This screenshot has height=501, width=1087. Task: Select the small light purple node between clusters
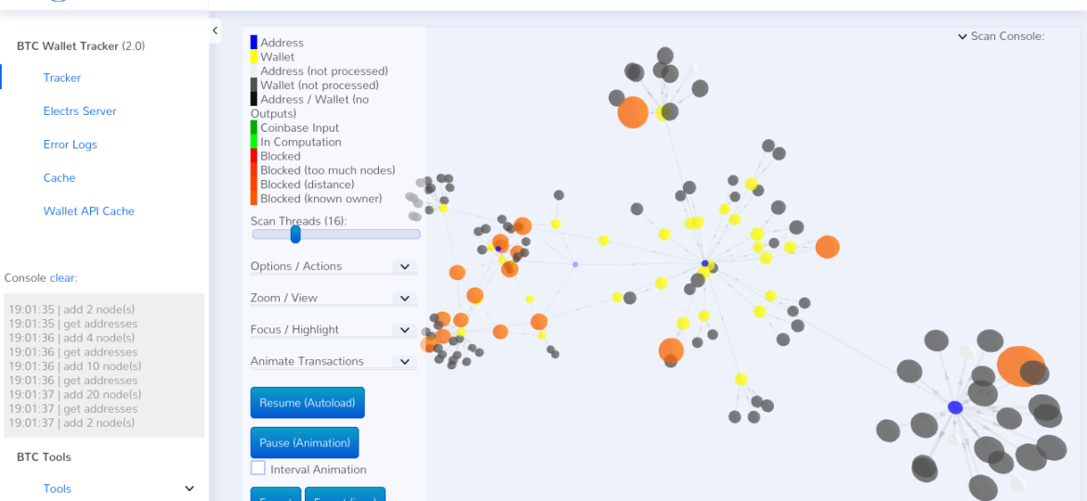pos(575,264)
